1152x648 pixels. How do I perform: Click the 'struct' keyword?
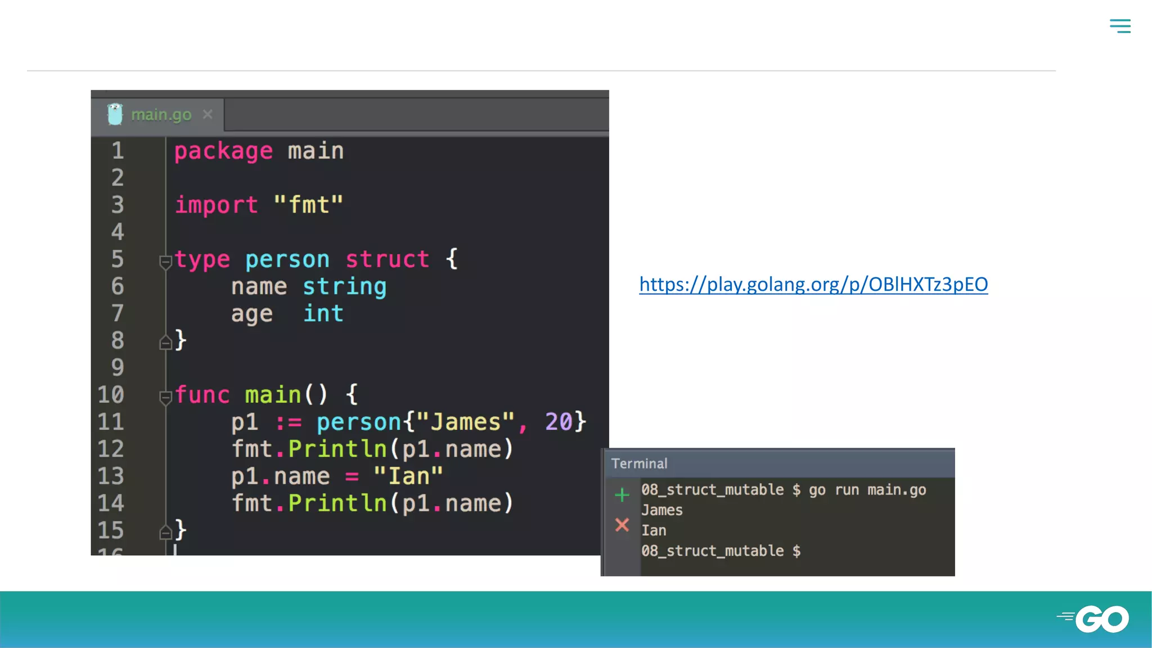click(x=387, y=259)
